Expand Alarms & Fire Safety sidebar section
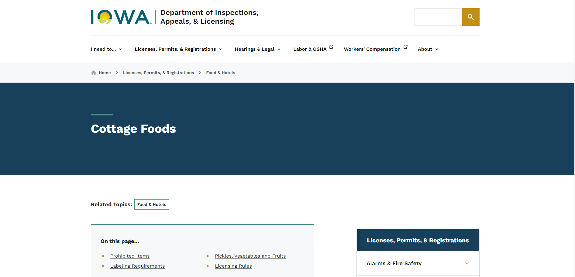This screenshot has width=575, height=277. tap(467, 263)
